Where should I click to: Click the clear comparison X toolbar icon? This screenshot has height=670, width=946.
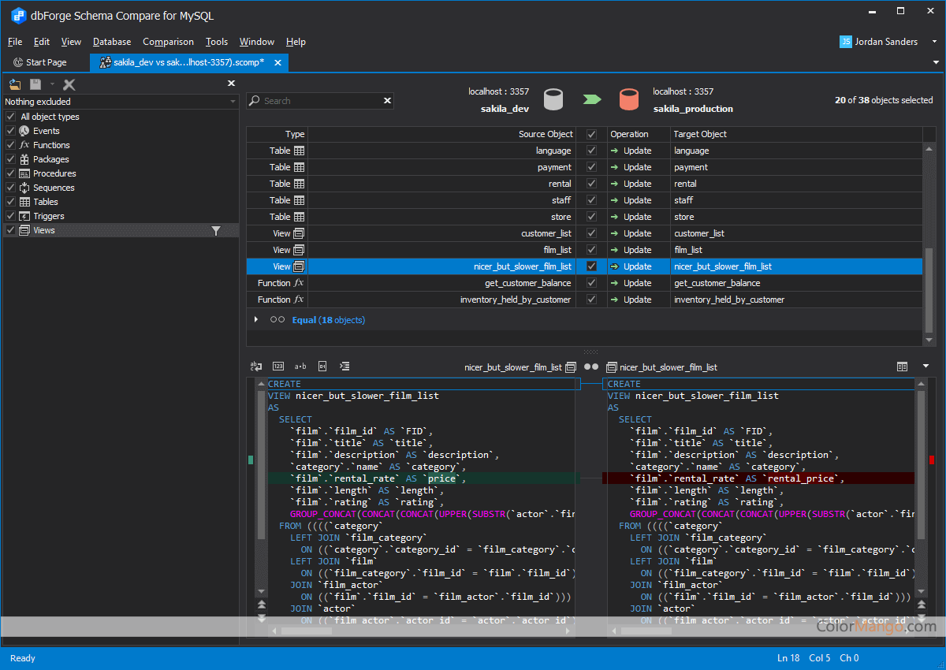click(68, 84)
